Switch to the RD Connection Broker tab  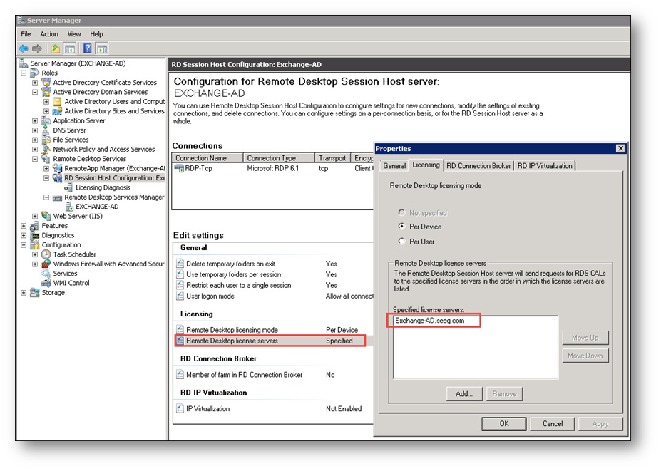pyautogui.click(x=478, y=166)
